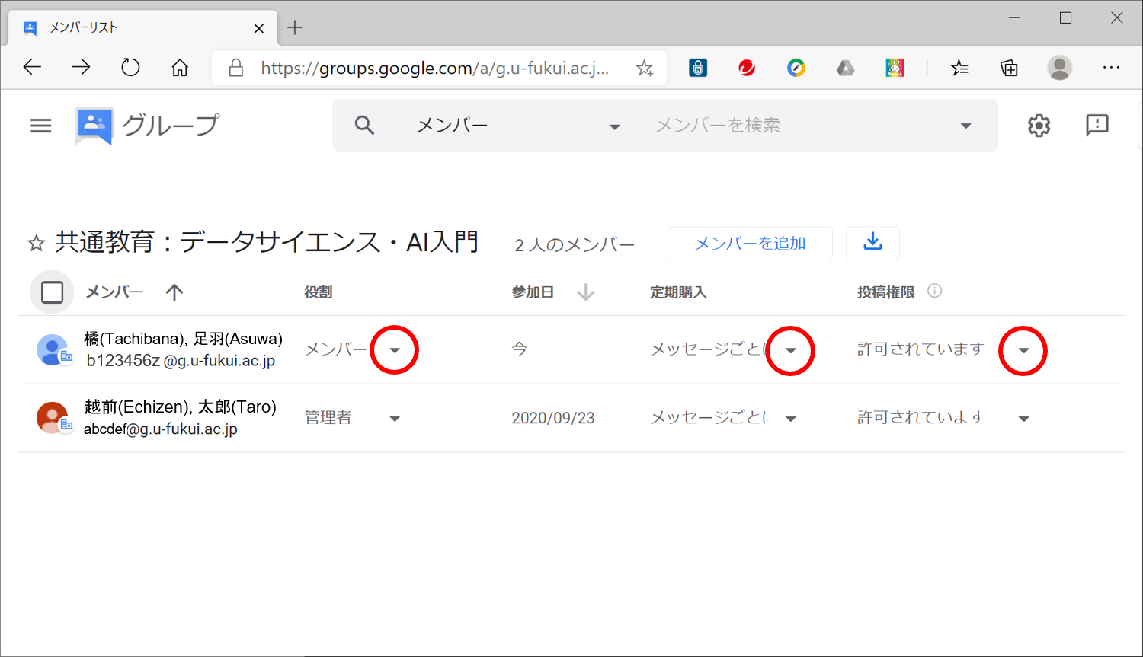
Task: Add page to favorites with star
Action: [645, 69]
